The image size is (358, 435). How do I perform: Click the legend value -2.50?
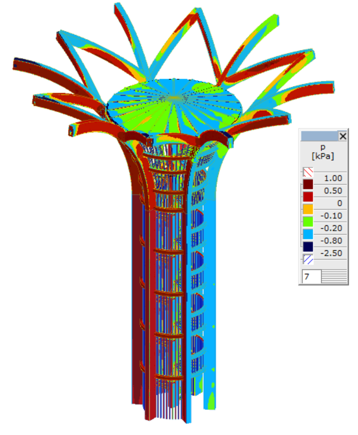(332, 253)
